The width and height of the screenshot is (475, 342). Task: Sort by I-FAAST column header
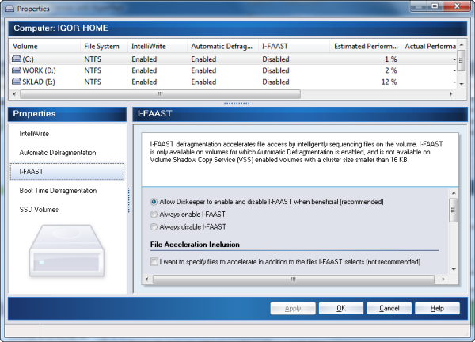click(294, 47)
